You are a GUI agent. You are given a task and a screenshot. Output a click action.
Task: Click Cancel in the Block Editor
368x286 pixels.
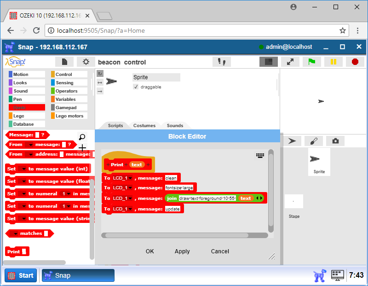tap(220, 251)
